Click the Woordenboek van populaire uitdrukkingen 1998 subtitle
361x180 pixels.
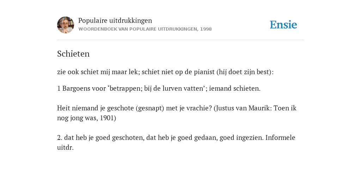click(145, 29)
